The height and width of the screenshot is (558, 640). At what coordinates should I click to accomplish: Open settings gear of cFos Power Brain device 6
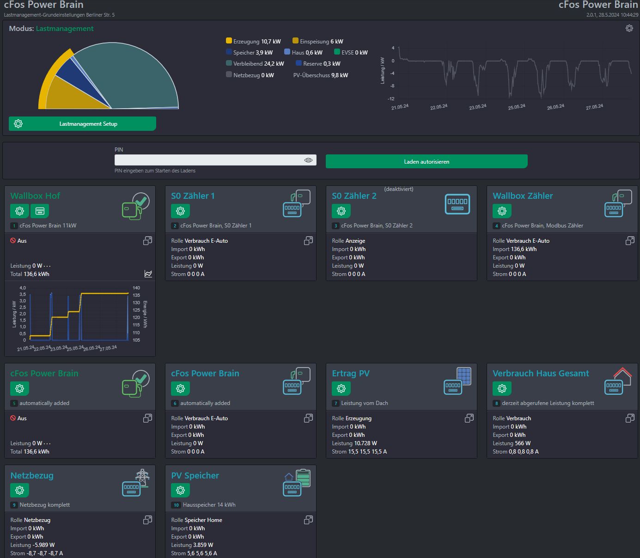tap(180, 388)
